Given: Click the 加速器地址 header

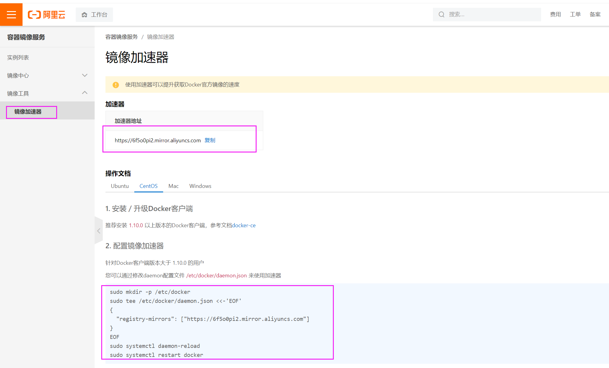Looking at the screenshot, I should tap(128, 121).
